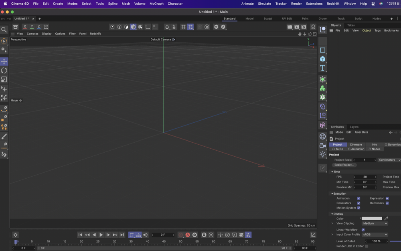Select the Scale tool

point(4,80)
